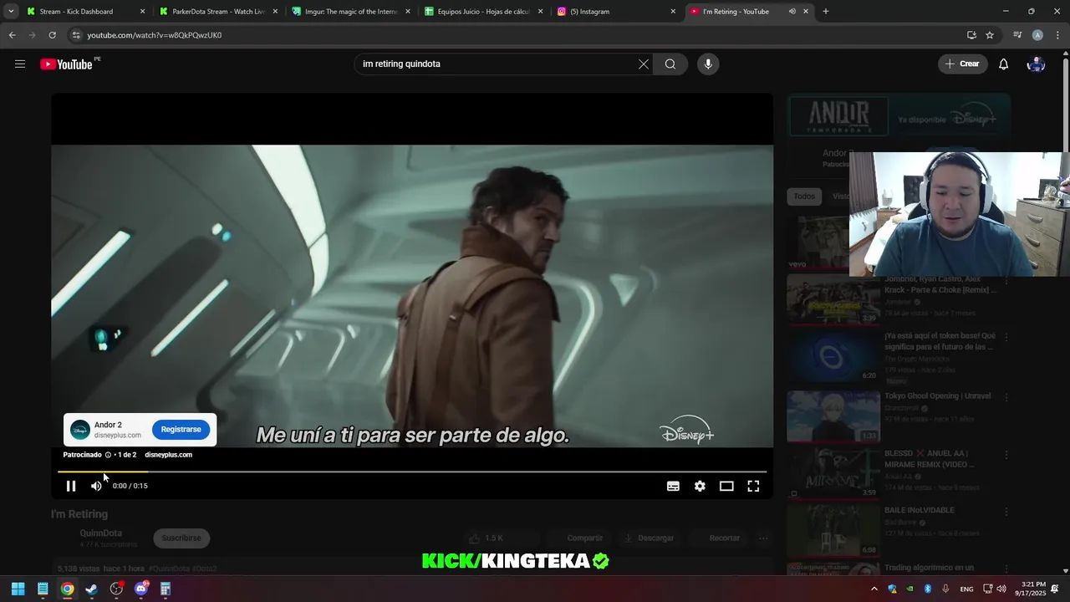Open a new browser tab

click(826, 12)
